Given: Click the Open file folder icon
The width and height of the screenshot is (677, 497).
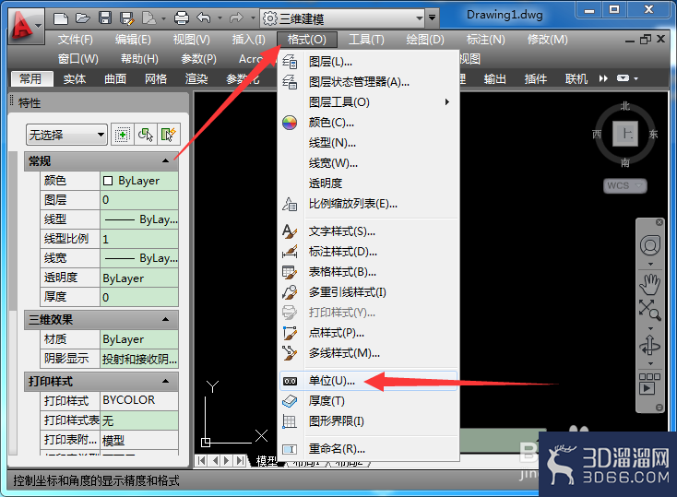Looking at the screenshot, I should pos(82,18).
